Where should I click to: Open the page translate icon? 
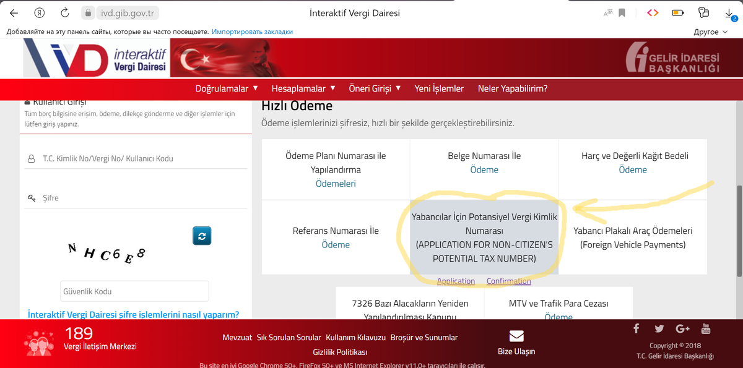click(607, 12)
